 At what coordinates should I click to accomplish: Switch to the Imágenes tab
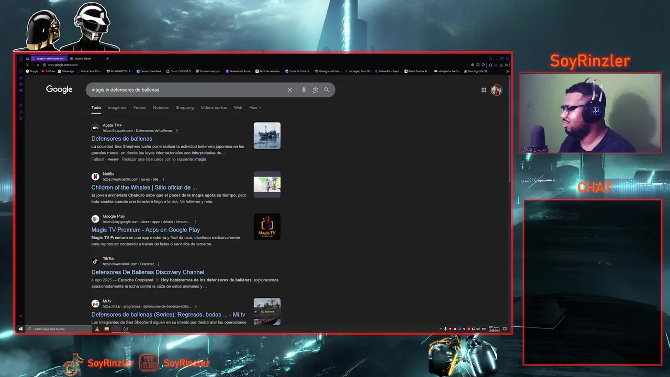pos(117,107)
